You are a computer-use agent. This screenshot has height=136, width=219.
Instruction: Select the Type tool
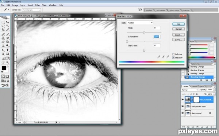(x=8, y=50)
